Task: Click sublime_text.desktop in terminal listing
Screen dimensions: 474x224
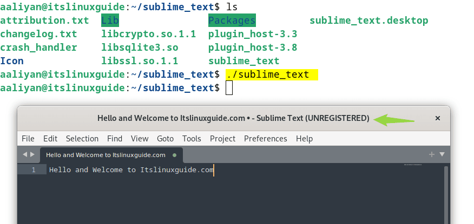Action: (x=369, y=21)
